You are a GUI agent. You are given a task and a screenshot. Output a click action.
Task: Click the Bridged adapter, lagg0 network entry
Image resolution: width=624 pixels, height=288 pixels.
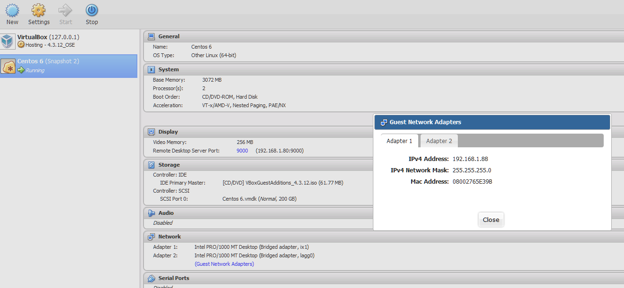pyautogui.click(x=254, y=255)
